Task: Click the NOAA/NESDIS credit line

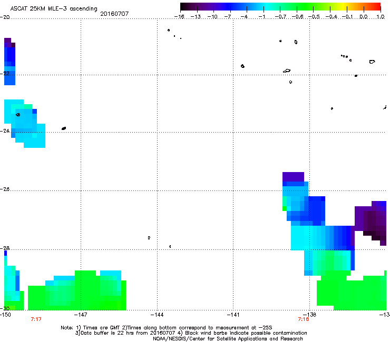Action: [x=228, y=339]
